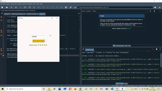Viewport: 162px width, 91px height.
Task: Step out of function icon
Action: tap(52, 7)
